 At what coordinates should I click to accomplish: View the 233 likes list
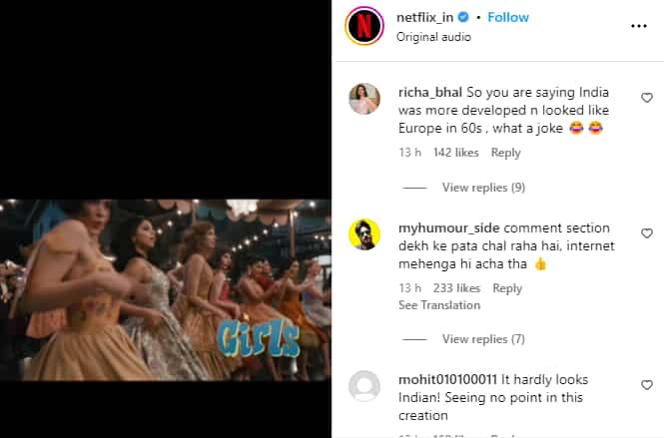(457, 288)
